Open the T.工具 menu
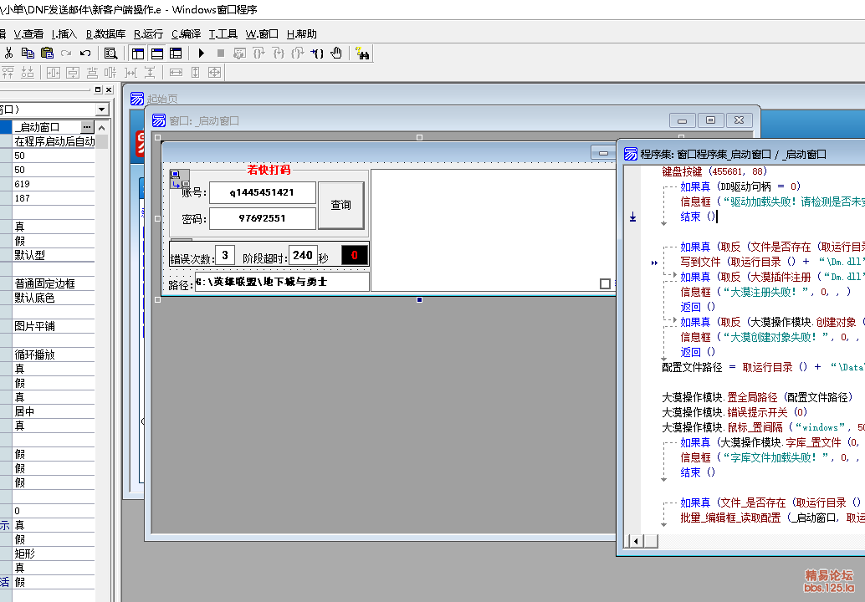Screen dimensions: 865x602 [x=223, y=34]
